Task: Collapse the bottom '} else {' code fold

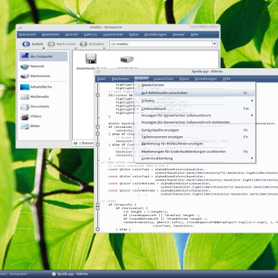Action: (97, 229)
